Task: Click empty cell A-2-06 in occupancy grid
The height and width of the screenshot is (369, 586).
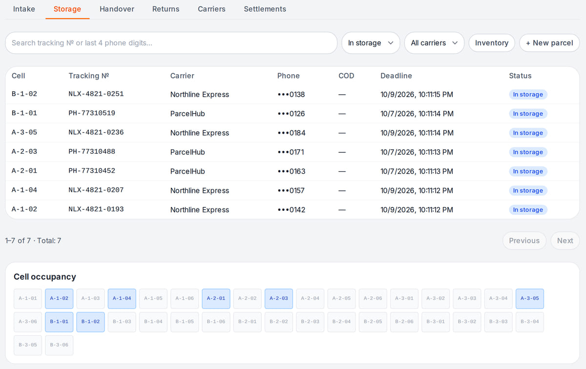Action: (x=373, y=299)
